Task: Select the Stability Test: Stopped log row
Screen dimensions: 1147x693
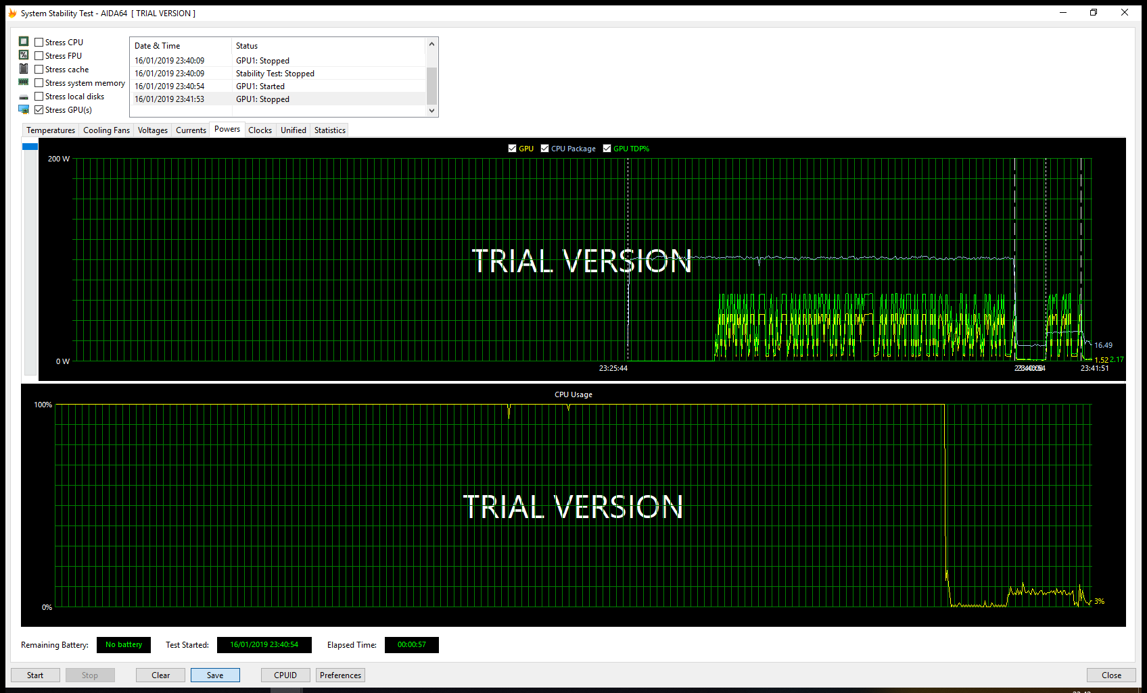Action: coord(278,73)
